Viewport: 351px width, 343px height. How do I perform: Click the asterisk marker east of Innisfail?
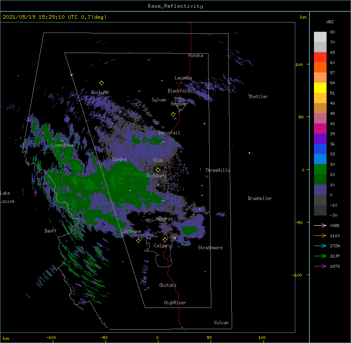click(x=204, y=123)
